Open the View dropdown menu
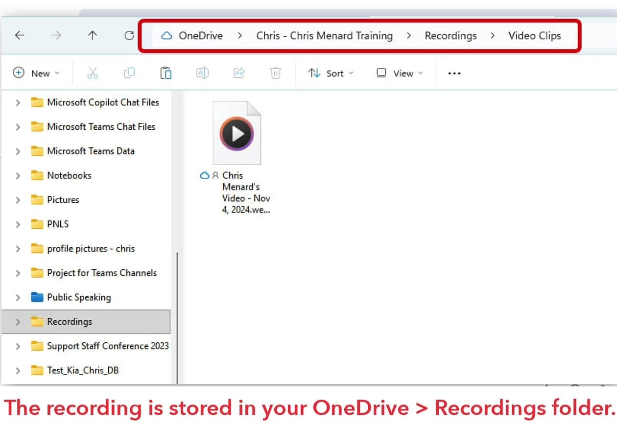Image resolution: width=617 pixels, height=428 pixels. (x=400, y=73)
